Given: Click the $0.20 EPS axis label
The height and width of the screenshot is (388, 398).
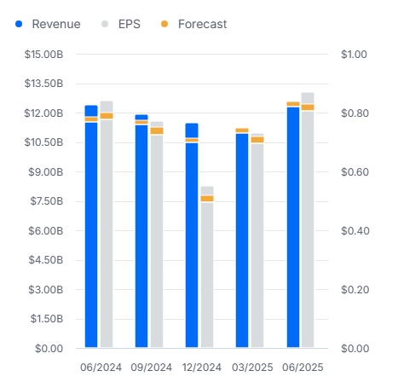Looking at the screenshot, I should tap(355, 290).
